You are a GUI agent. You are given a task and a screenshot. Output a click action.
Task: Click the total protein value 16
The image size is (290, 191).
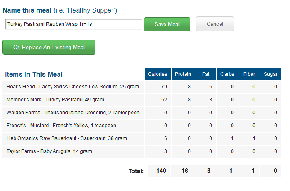click(185, 171)
